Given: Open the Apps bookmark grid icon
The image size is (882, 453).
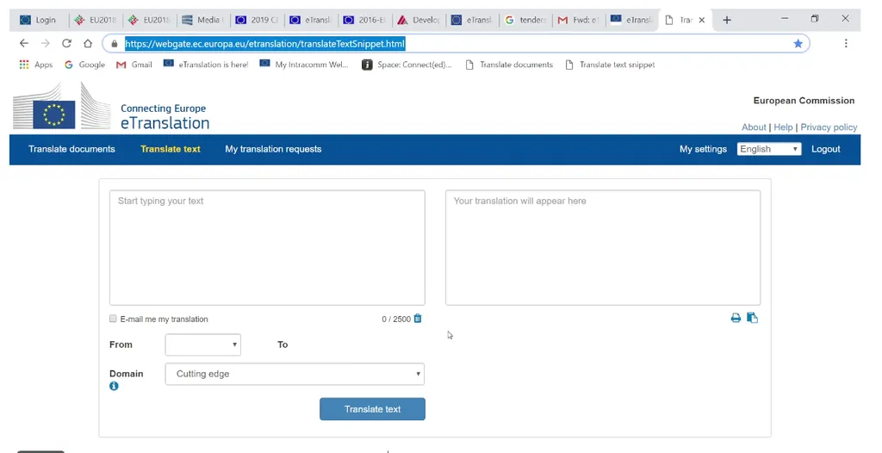Looking at the screenshot, I should click(x=23, y=65).
